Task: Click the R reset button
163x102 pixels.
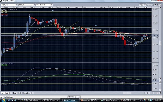Action: coord(160,93)
